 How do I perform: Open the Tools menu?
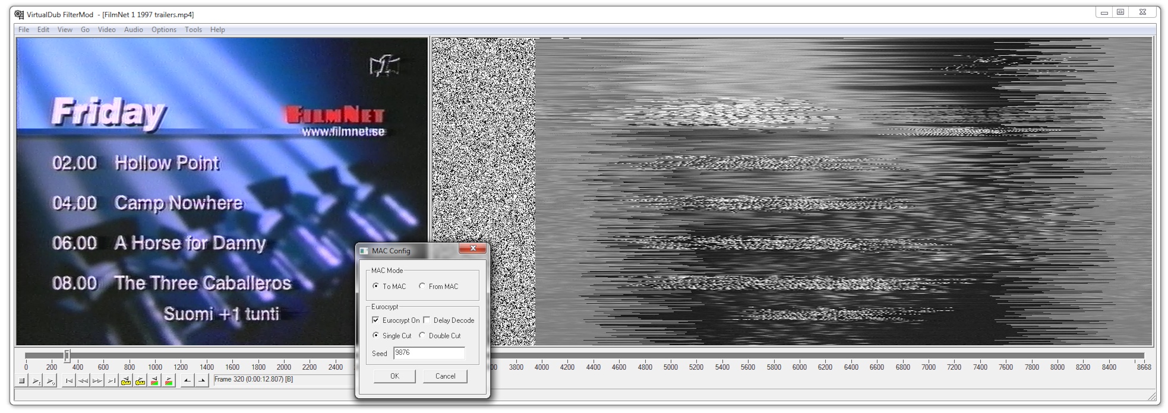click(193, 30)
